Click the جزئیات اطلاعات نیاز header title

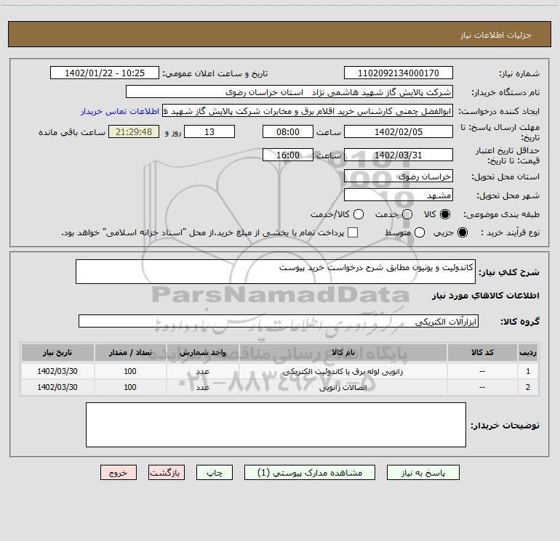point(496,35)
